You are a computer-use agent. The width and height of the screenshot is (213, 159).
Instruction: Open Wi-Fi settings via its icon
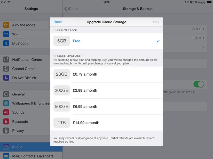(6, 34)
